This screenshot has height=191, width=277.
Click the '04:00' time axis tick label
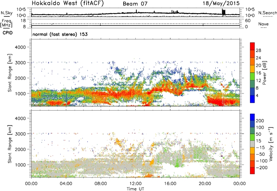click(66, 184)
